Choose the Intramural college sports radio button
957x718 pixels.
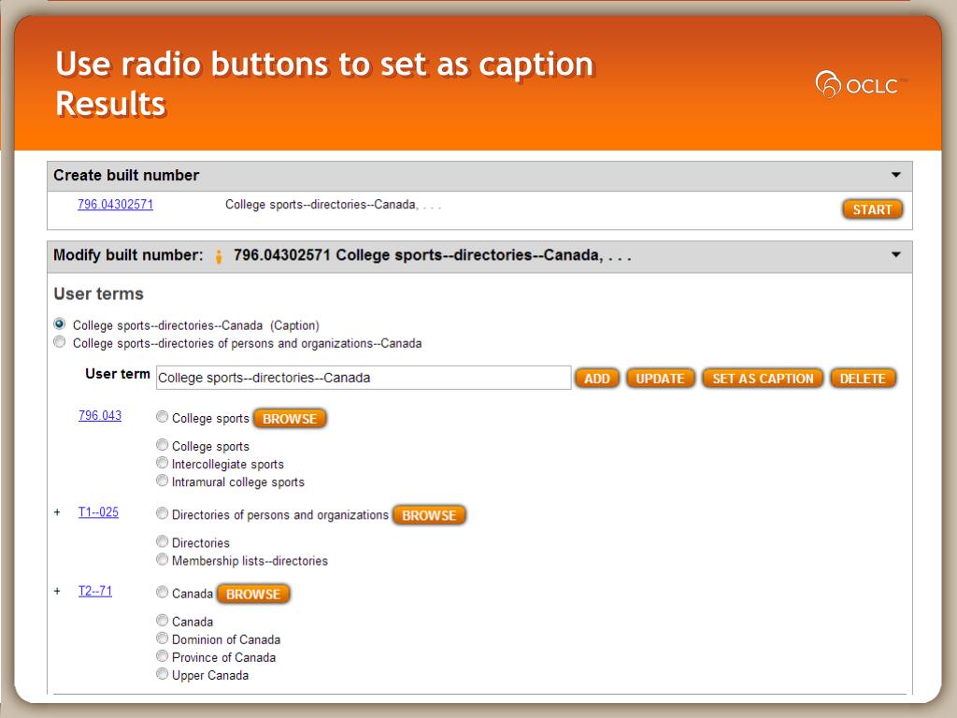coord(162,480)
